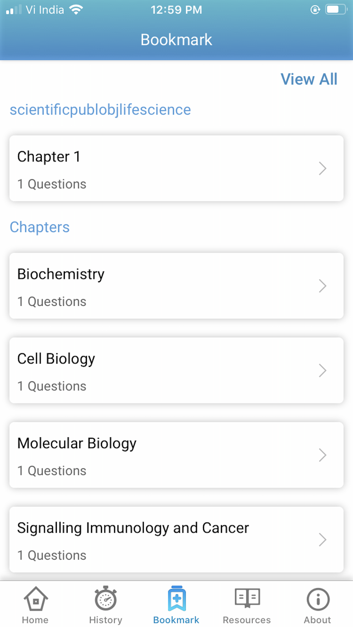Open the Resources book icon

click(x=247, y=598)
